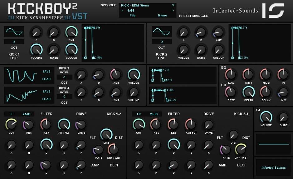
Task: Toggle the LP filter type for Kick 1-2
Action: tap(12, 114)
